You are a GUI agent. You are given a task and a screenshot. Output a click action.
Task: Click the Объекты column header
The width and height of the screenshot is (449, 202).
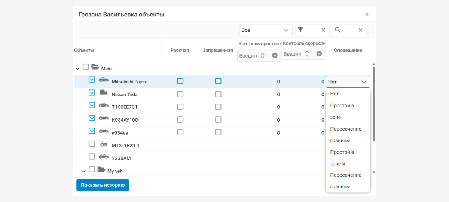[84, 50]
